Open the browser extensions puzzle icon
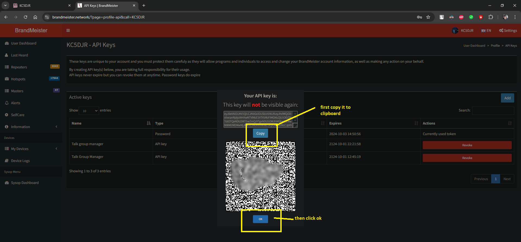The height and width of the screenshot is (242, 521). pos(491,17)
